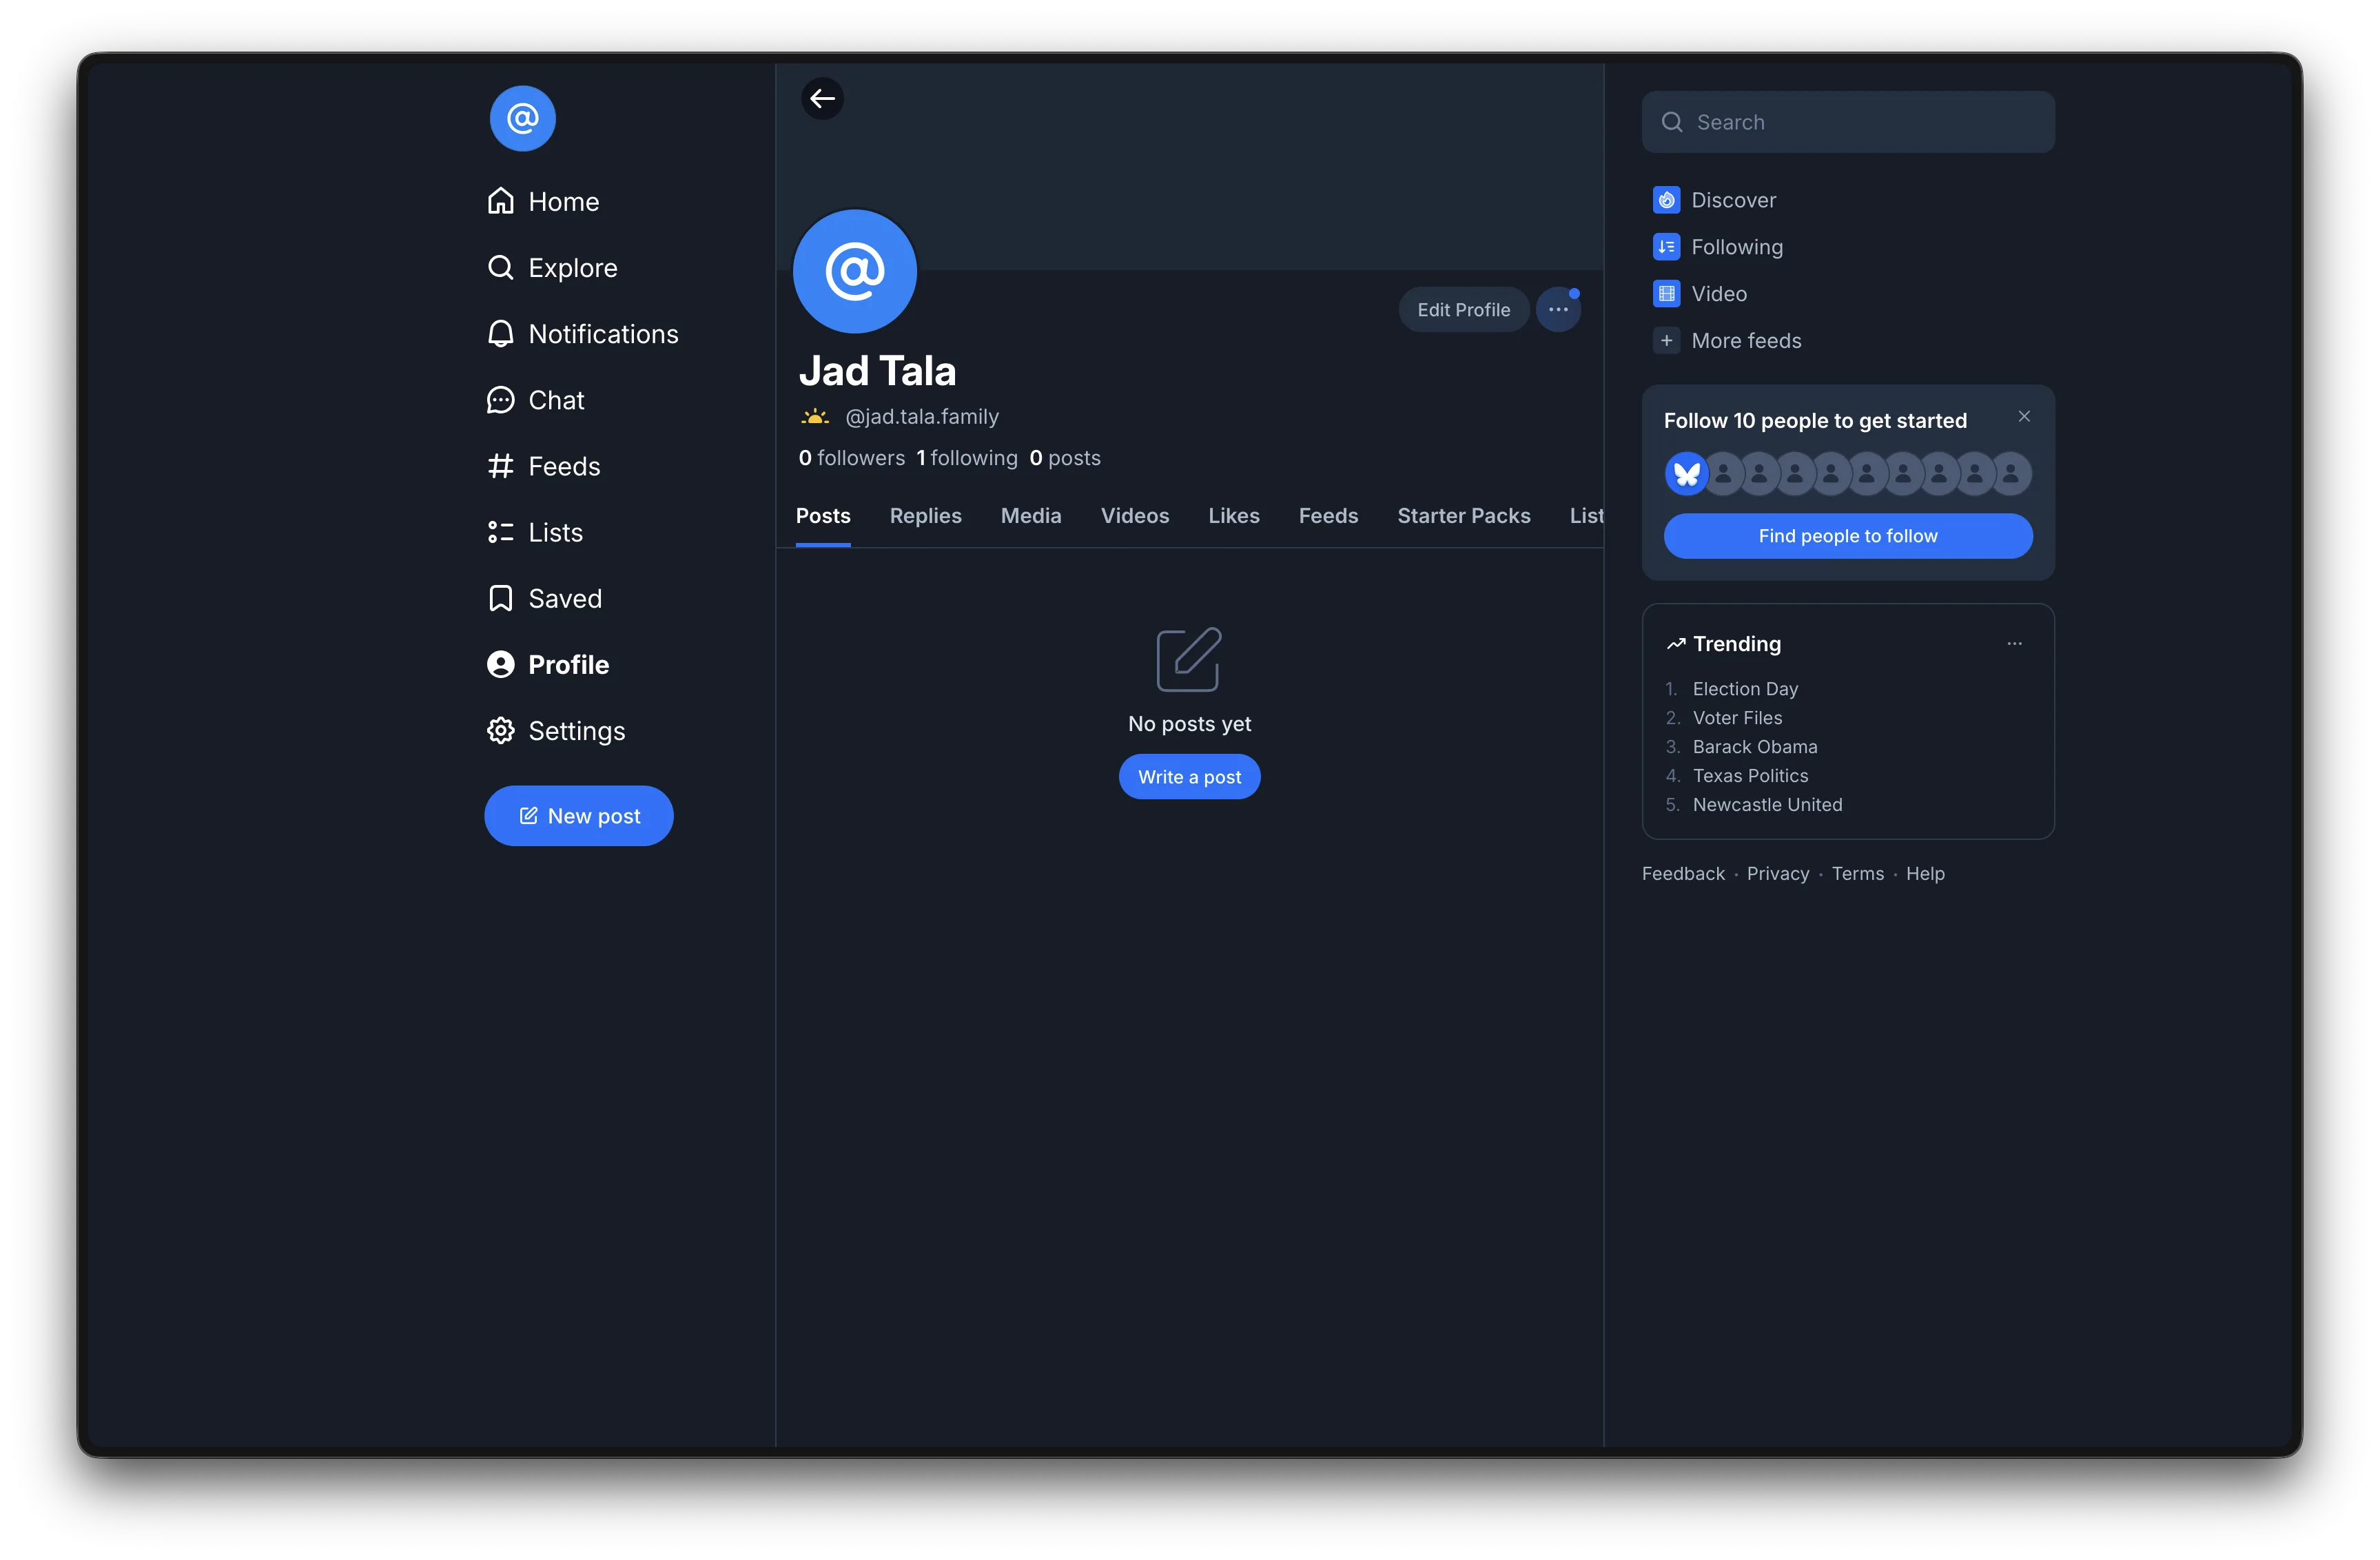Open the 1 following list
2380x1560 pixels.
[966, 458]
